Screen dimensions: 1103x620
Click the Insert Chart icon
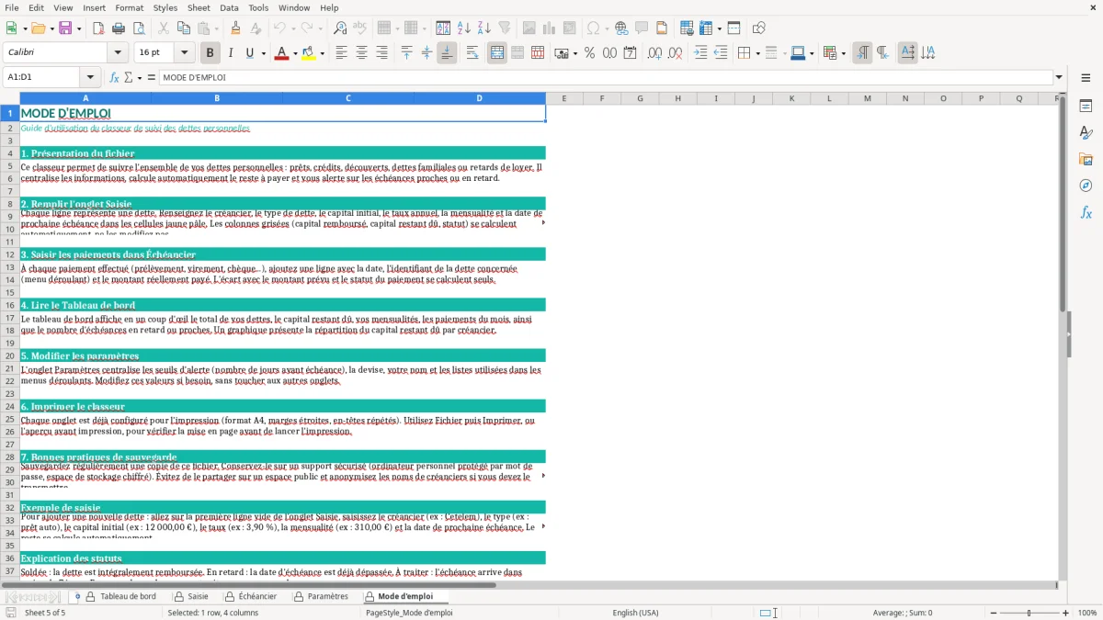[550, 28]
